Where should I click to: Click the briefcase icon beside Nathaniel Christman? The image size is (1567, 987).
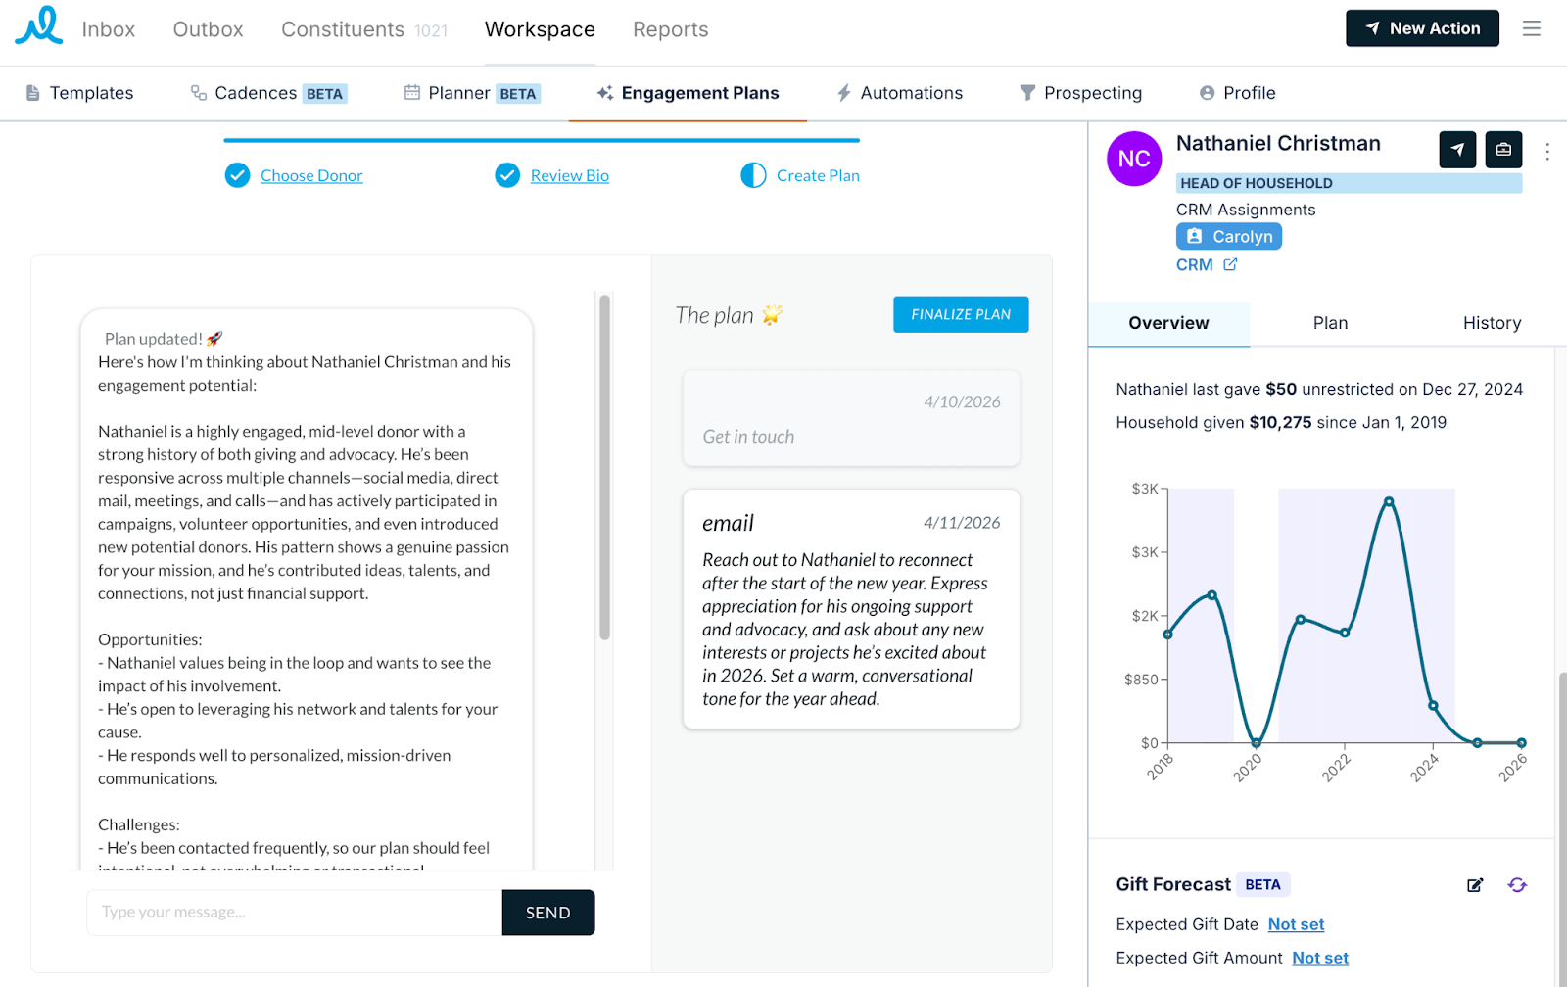[1503, 150]
